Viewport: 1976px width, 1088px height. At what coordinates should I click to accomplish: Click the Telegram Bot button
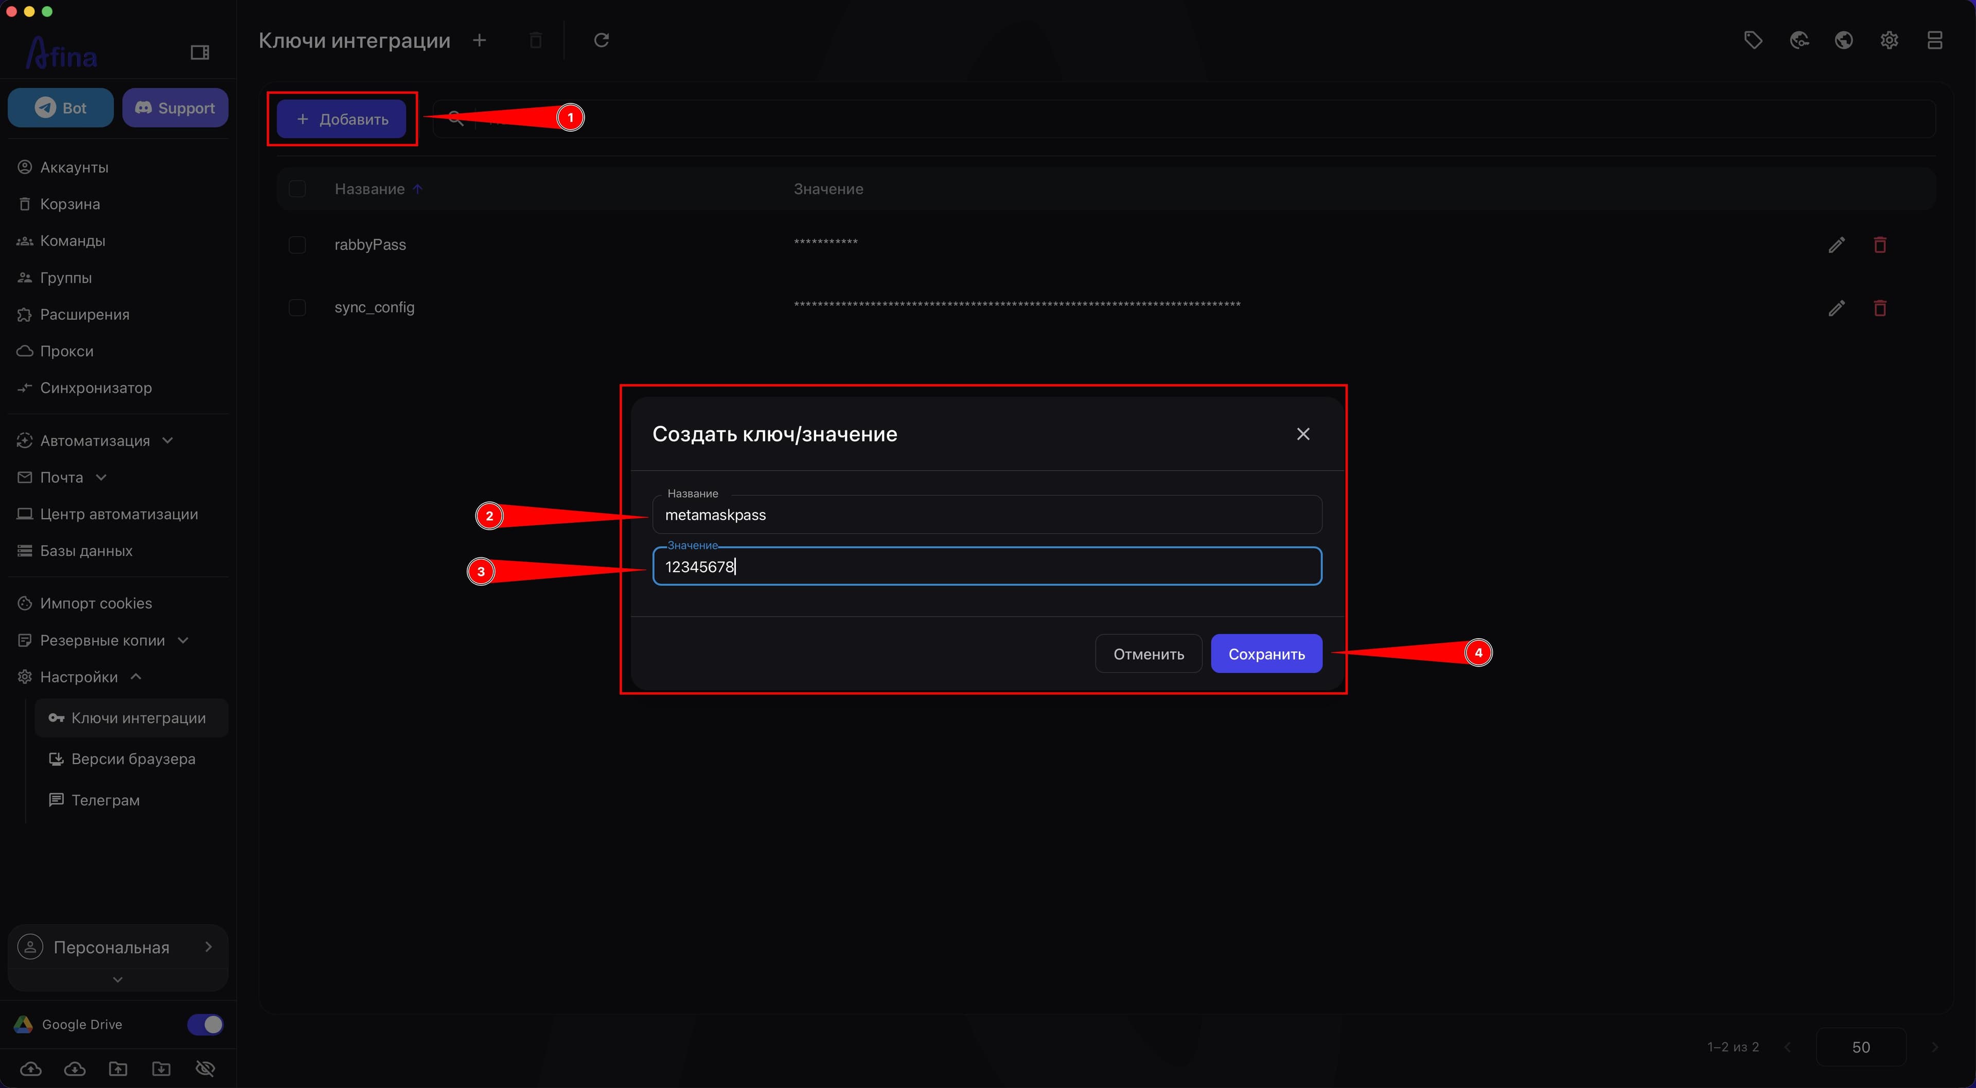[x=61, y=108]
